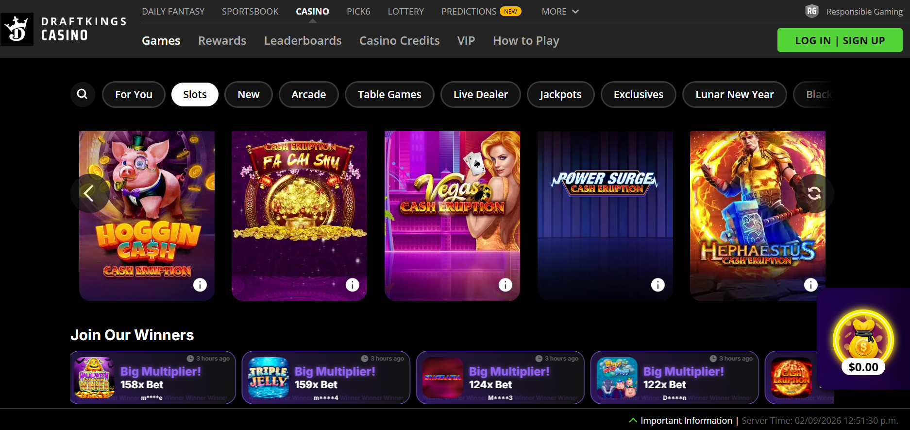Image resolution: width=910 pixels, height=430 pixels.
Task: Select the Games tab
Action: point(161,41)
